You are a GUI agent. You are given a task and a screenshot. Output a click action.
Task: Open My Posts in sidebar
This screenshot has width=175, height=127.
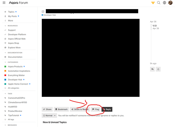pyautogui.click(x=12, y=16)
